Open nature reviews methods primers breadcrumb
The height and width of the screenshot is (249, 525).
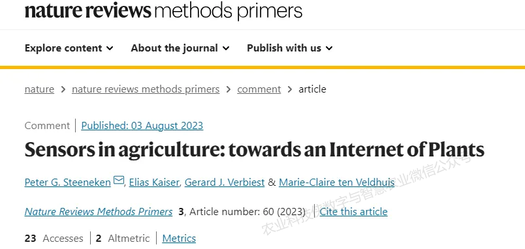[146, 89]
